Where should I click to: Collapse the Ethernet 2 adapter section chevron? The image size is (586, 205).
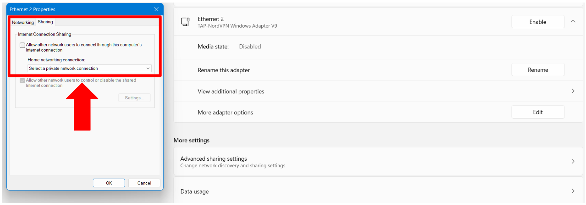point(573,22)
